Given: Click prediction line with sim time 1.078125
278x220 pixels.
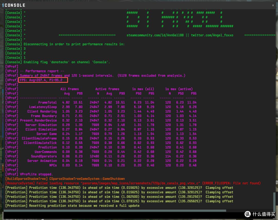Looking at the screenshot, I should (119, 201).
